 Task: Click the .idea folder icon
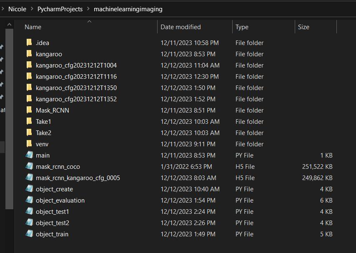tap(29, 43)
